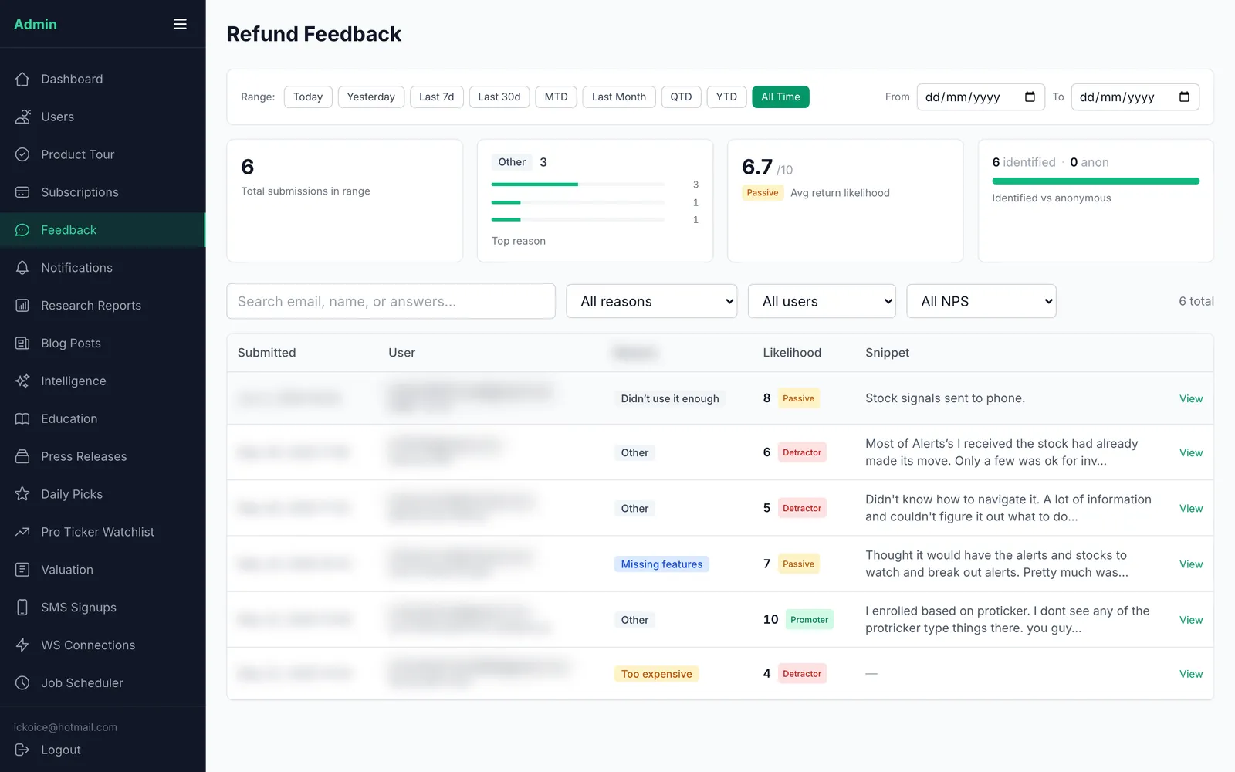The width and height of the screenshot is (1235, 772).
Task: Click the Job Scheduler clock icon
Action: click(22, 683)
